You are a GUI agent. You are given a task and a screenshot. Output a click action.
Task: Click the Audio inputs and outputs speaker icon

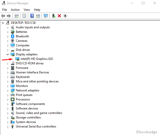pos(12,27)
